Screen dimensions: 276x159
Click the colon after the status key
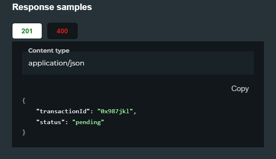[67, 122]
